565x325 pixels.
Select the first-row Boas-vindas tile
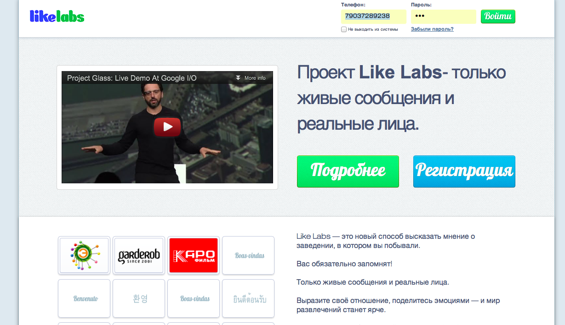248,255
